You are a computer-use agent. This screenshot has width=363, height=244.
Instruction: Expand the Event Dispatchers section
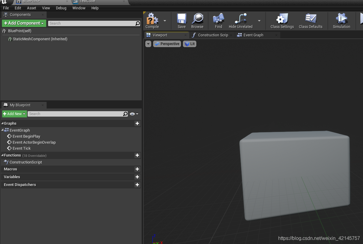[x=20, y=185]
